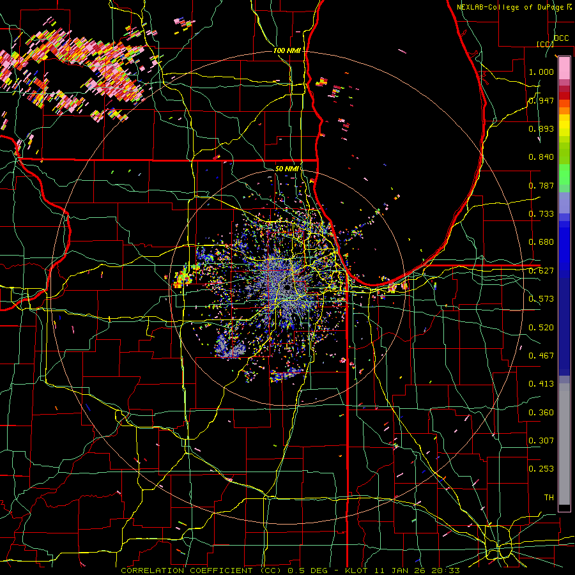The width and height of the screenshot is (575, 575).
Task: Click the 1.000 scale value
Action: click(x=541, y=72)
